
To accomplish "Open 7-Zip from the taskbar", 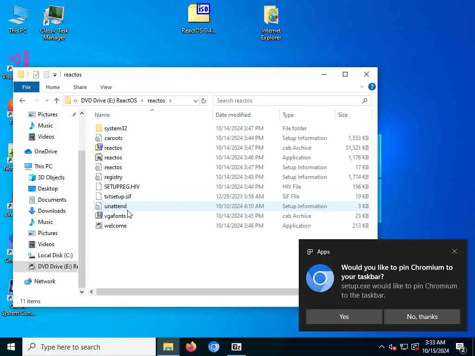I will [236, 347].
